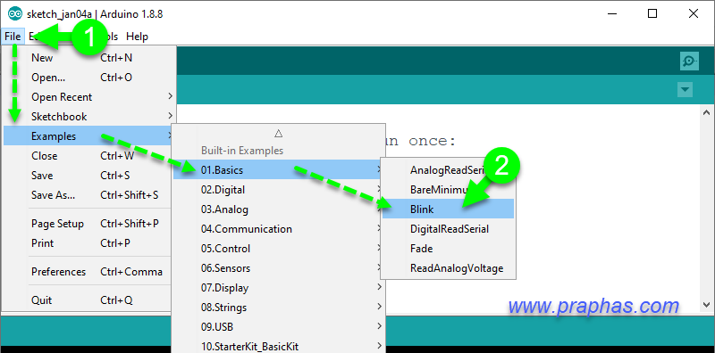
Task: Open the BareMinimum example
Action: click(x=449, y=190)
